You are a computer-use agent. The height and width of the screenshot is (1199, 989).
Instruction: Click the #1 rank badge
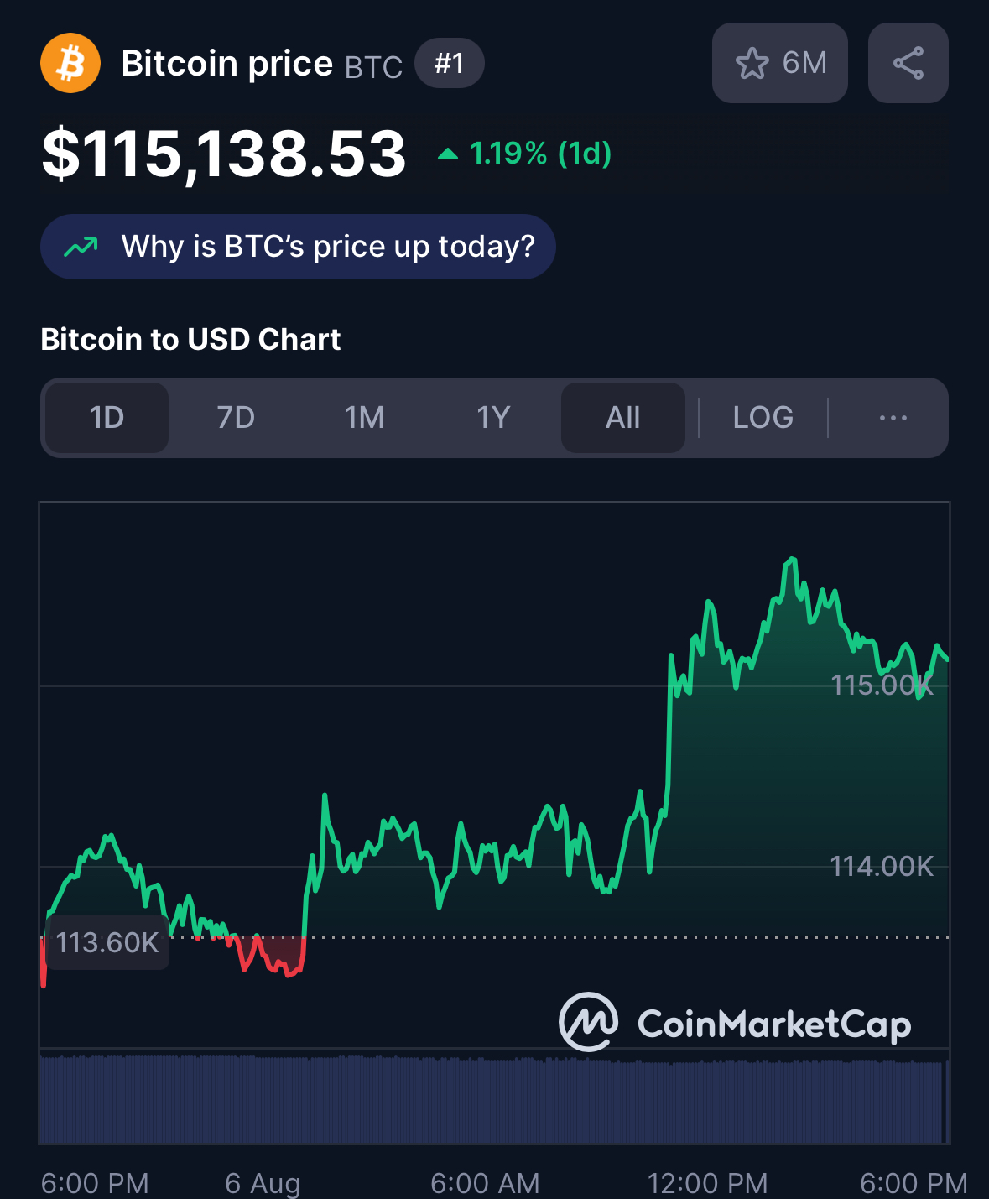[450, 63]
